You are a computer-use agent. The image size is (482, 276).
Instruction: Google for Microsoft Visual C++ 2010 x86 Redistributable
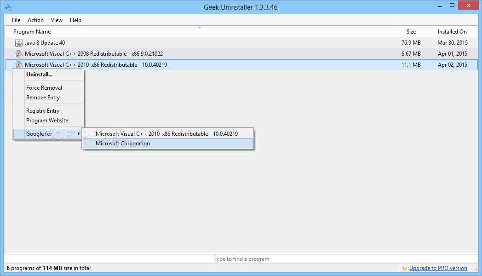click(167, 134)
